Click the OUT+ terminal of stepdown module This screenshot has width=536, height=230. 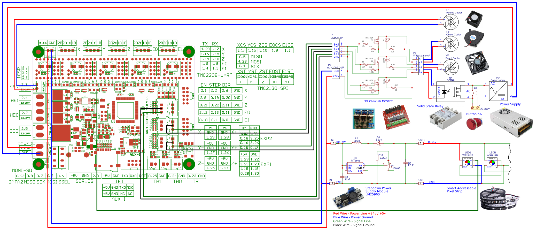421,143
